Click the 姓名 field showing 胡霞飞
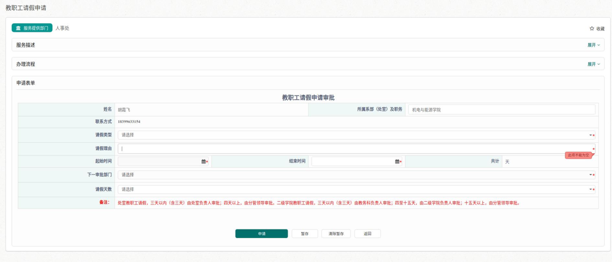 click(x=211, y=110)
